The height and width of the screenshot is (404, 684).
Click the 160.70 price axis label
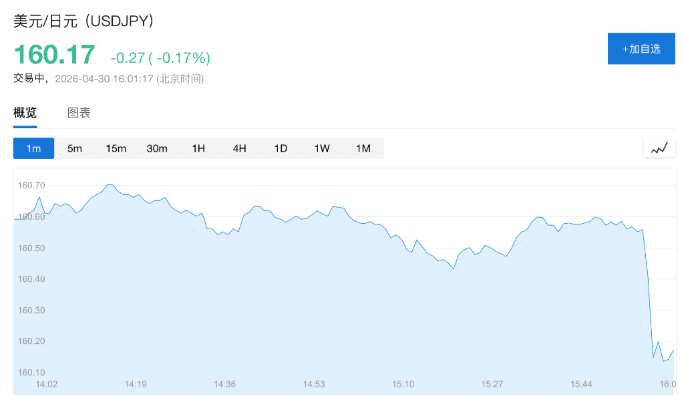click(31, 185)
